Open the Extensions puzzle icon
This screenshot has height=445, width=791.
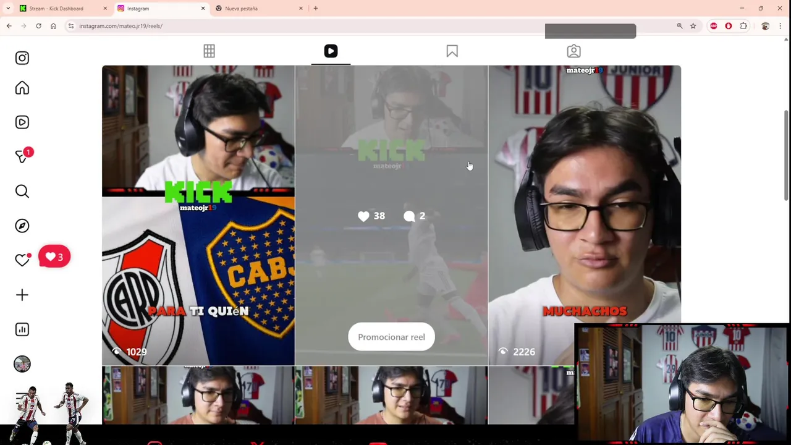click(743, 26)
